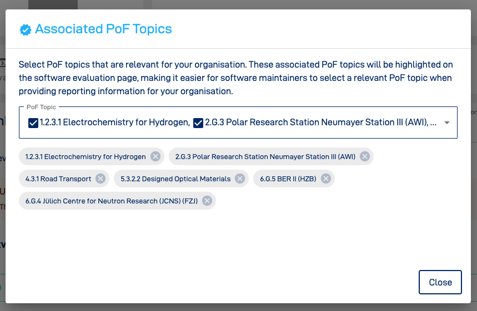Image resolution: width=477 pixels, height=311 pixels.
Task: Remove the 5.3.2.2 Designed Optical Materials chip
Action: [240, 179]
